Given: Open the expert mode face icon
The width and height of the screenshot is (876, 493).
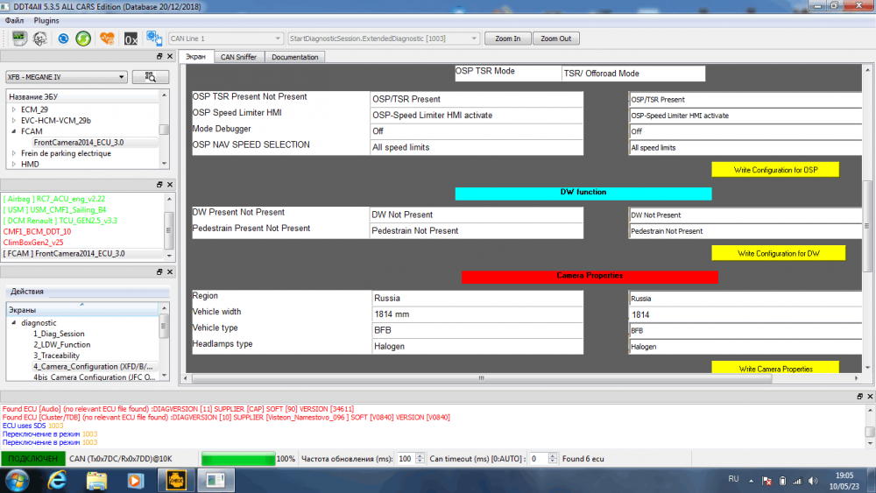Looking at the screenshot, I should [40, 39].
